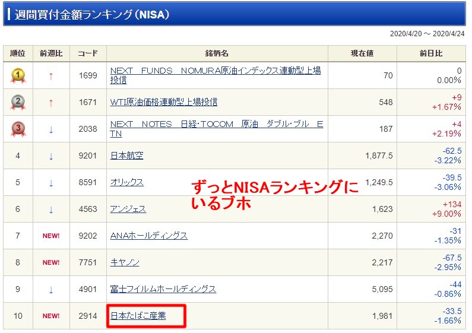Viewport: 472px width, 333px height.
Task: Click the -0.86% daily change value
Action: tap(448, 294)
